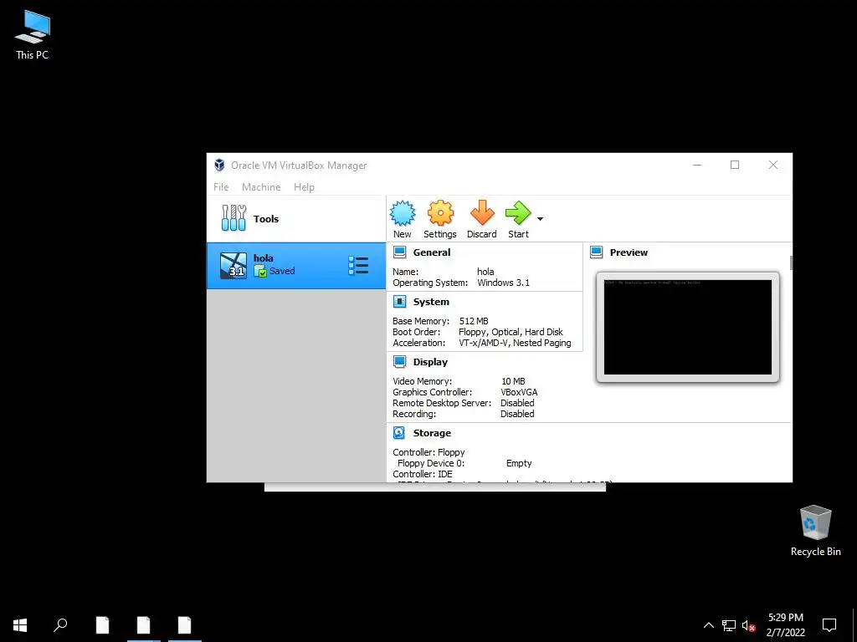Click the Display section screen icon
The image size is (857, 642).
[399, 361]
